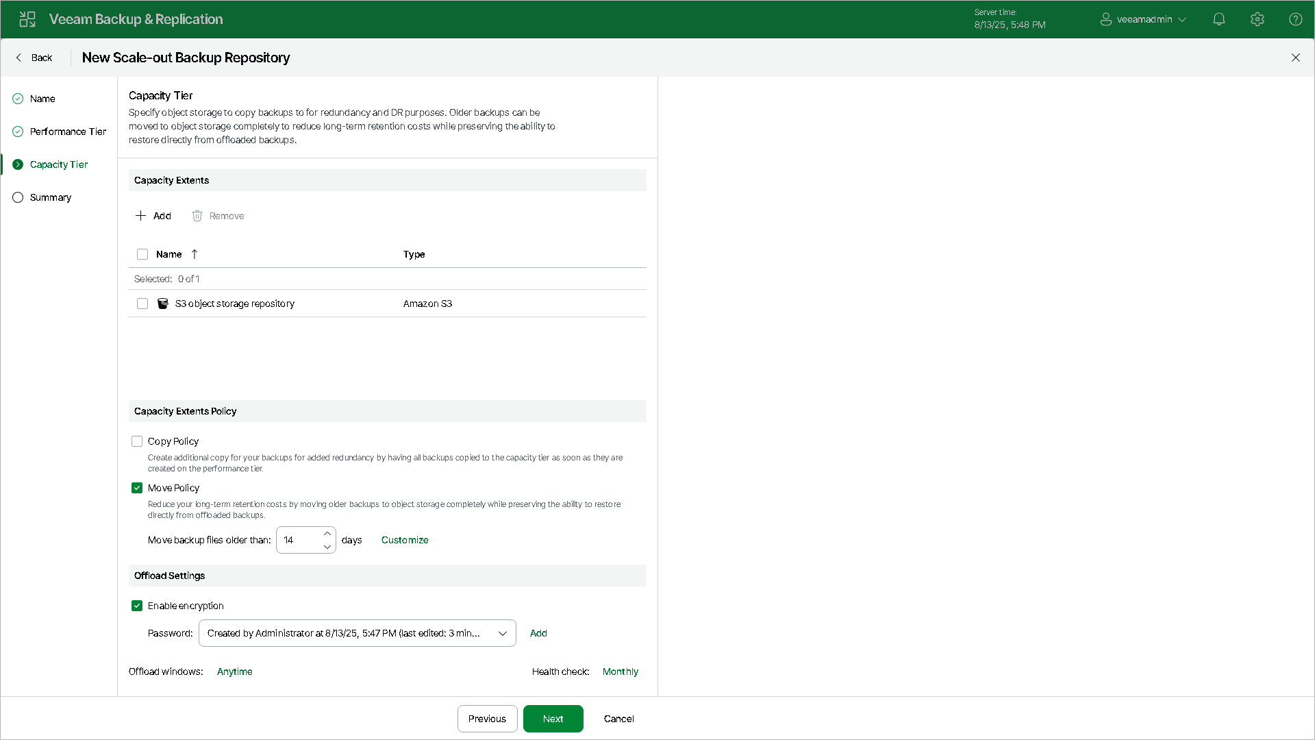Image resolution: width=1315 pixels, height=740 pixels.
Task: Go to the Performance Tier step
Action: pos(68,132)
